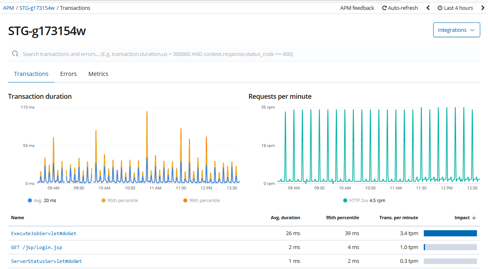Click the clock icon beside Last 4 hours
Image resolution: width=488 pixels, height=269 pixels.
point(440,8)
